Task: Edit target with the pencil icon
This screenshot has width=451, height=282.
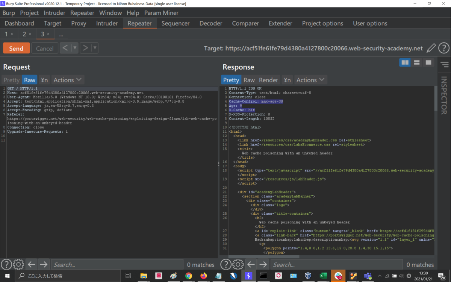Action: coord(431,48)
